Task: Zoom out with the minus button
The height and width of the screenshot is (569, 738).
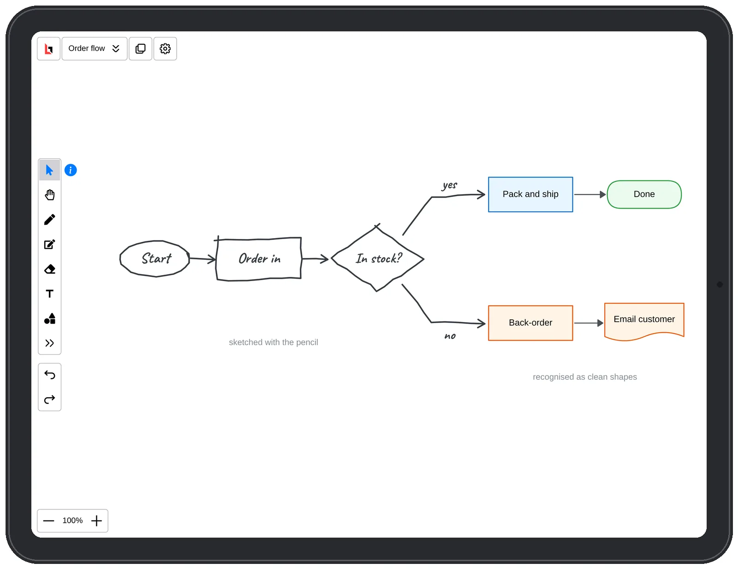Action: tap(48, 521)
